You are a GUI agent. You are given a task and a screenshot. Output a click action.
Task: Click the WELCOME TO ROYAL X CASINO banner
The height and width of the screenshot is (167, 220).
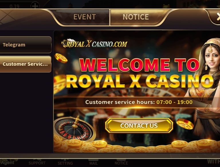[x=140, y=73]
